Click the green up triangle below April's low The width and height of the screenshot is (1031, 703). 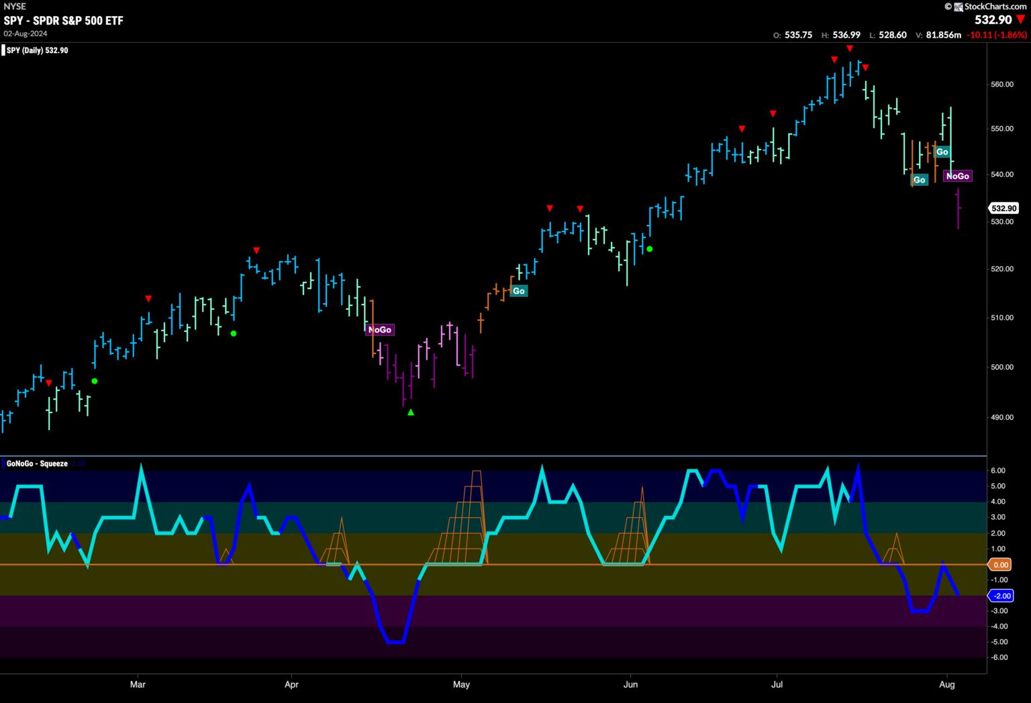(x=411, y=413)
